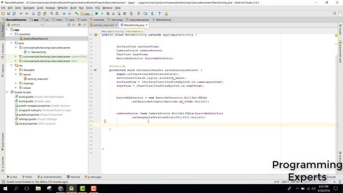Open the Refactor menu
343x193 pixels.
tap(63, 8)
